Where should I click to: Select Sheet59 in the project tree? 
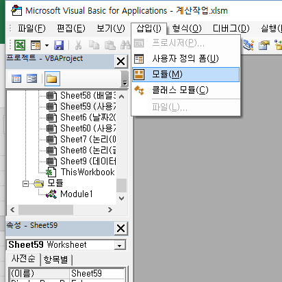(x=88, y=106)
